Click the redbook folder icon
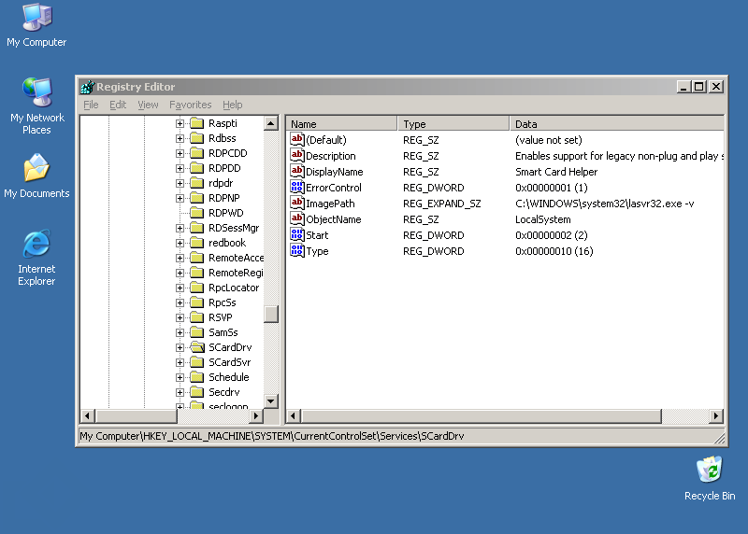This screenshot has height=534, width=748. pos(197,243)
